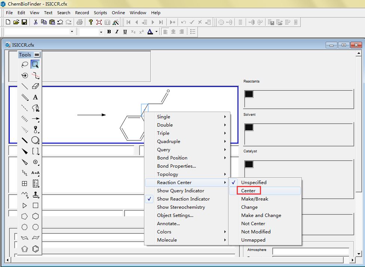
Task: Click Annotate menu entry
Action: click(186, 224)
